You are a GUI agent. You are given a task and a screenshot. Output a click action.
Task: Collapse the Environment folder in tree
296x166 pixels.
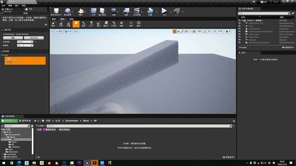pyautogui.click(x=5, y=135)
